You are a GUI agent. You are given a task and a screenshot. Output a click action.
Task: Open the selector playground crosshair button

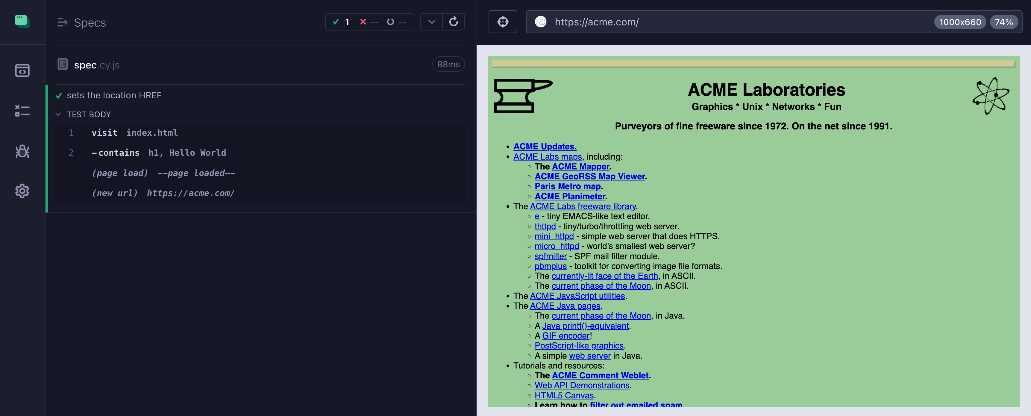[503, 22]
